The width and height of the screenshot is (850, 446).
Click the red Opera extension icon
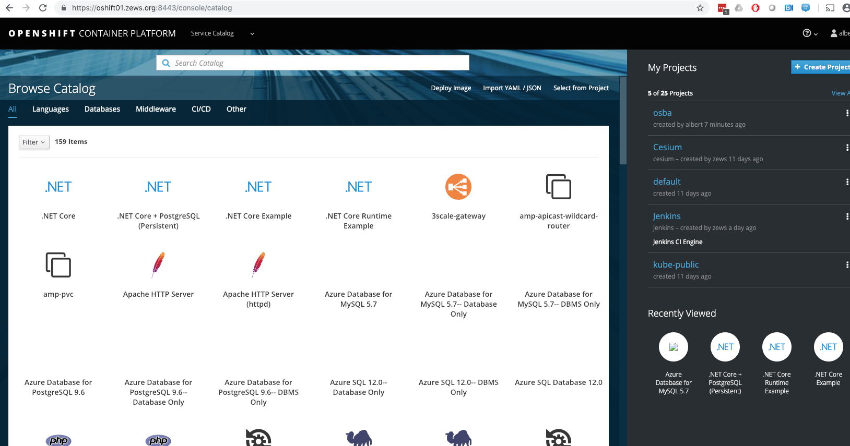[x=755, y=8]
